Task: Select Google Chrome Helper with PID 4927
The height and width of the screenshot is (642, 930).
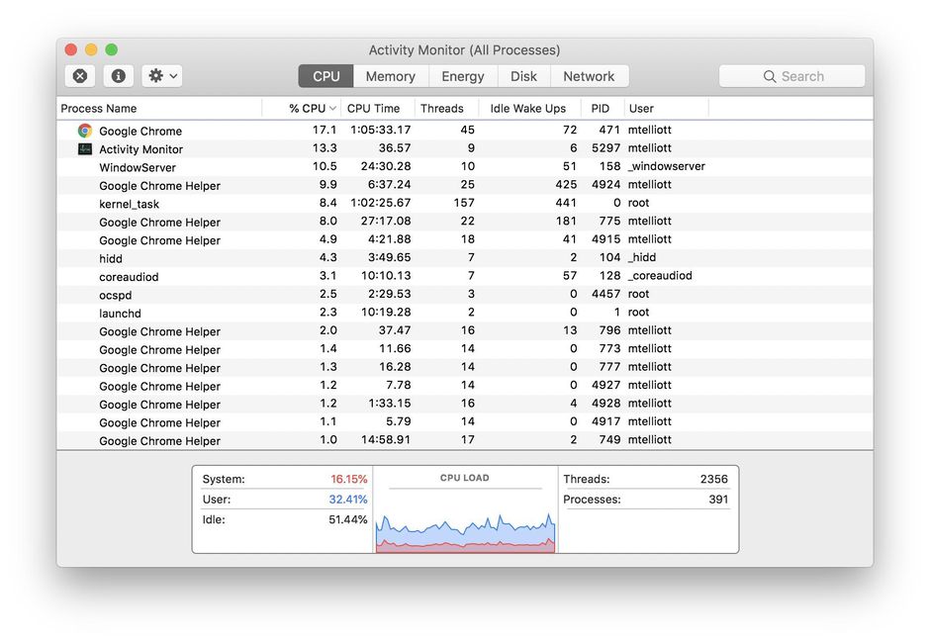Action: click(x=465, y=386)
